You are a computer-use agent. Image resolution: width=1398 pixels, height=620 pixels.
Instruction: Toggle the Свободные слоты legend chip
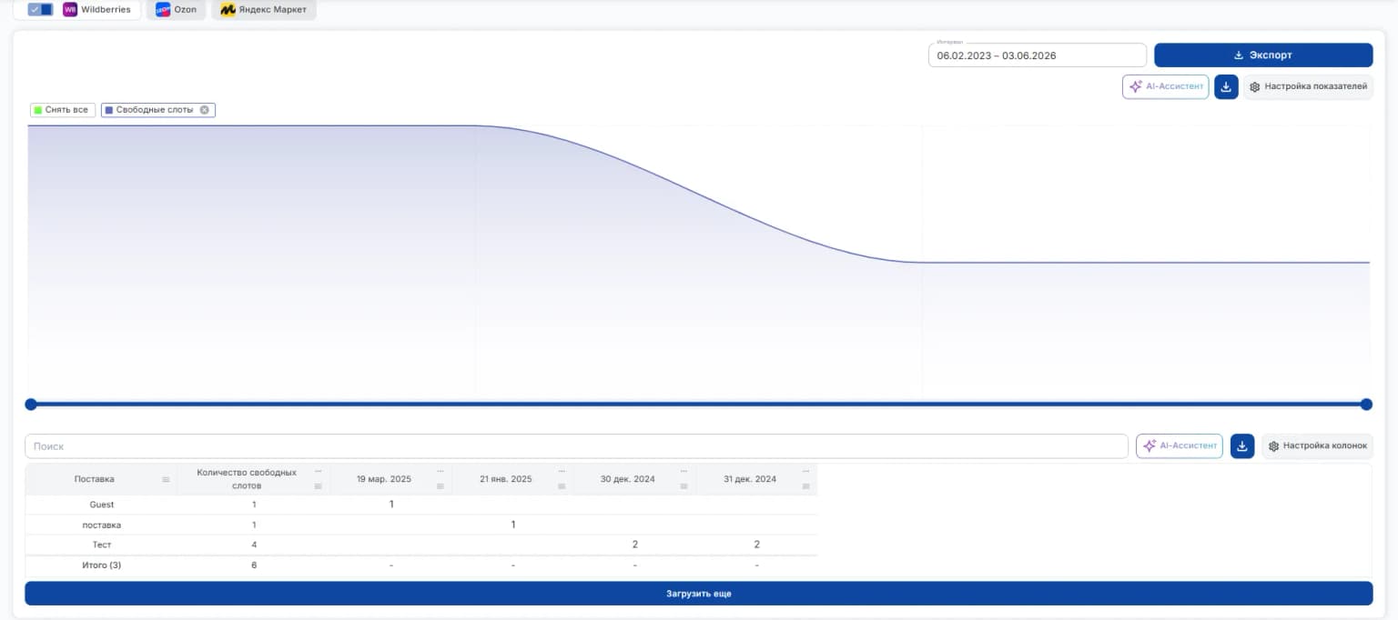(x=158, y=110)
